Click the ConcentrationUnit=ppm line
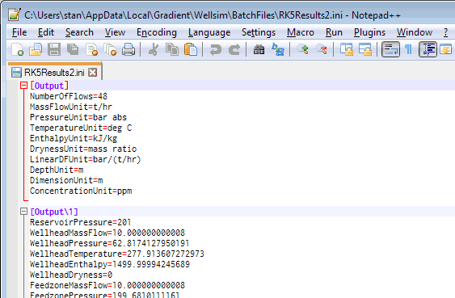Image resolution: width=455 pixels, height=298 pixels. point(81,191)
